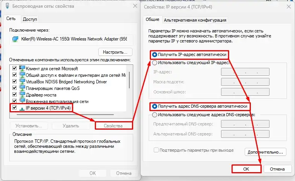Click icon of Вложенная виртуализация сети
The width and height of the screenshot is (295, 181).
[22, 101]
